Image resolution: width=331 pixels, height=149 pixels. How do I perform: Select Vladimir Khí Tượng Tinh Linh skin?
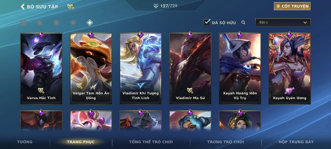pyautogui.click(x=141, y=69)
